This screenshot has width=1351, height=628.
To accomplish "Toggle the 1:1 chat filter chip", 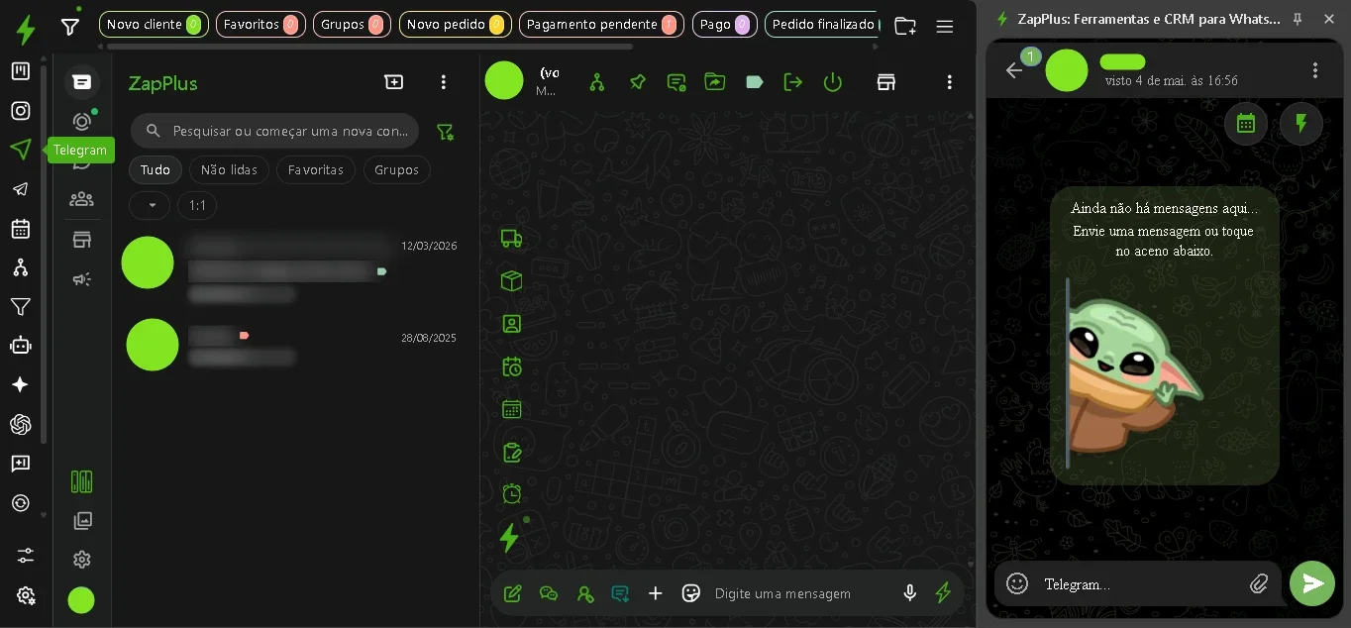I will (197, 206).
